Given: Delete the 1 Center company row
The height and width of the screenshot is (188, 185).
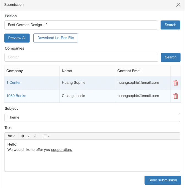Looking at the screenshot, I should coord(176,83).
